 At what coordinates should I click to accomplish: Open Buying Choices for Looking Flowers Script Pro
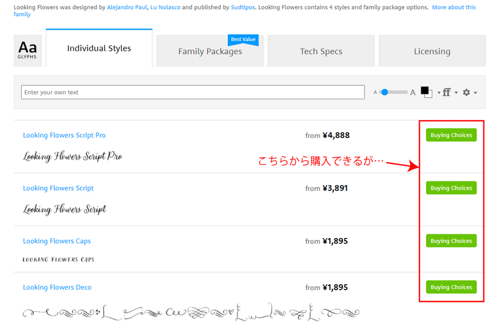pos(451,135)
